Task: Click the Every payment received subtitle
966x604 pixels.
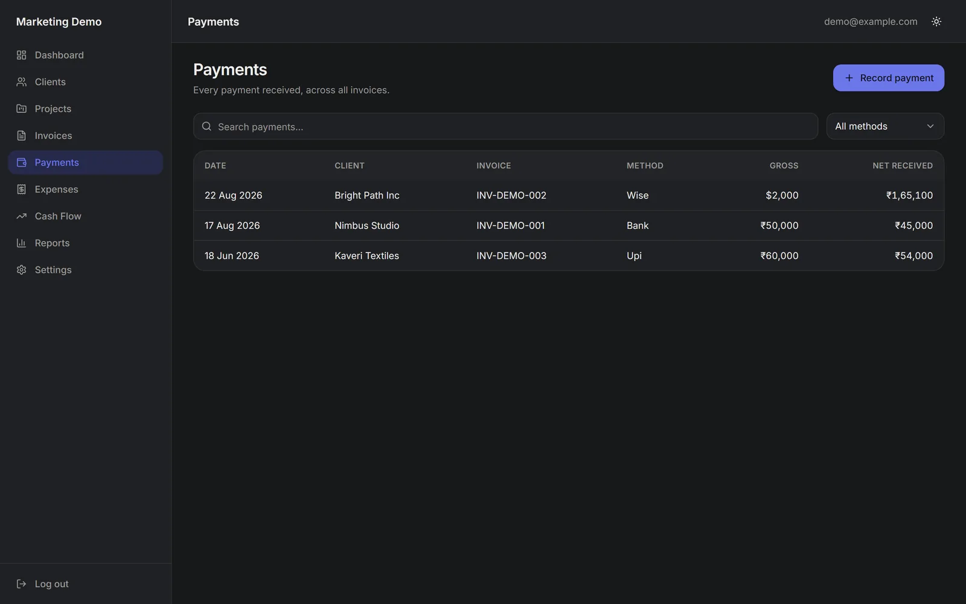Action: 291,90
